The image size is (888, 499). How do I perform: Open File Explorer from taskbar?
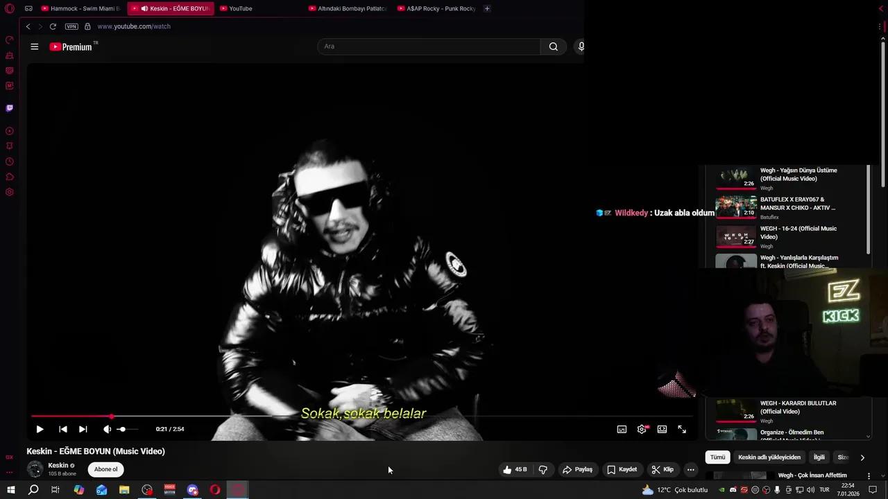click(124, 490)
